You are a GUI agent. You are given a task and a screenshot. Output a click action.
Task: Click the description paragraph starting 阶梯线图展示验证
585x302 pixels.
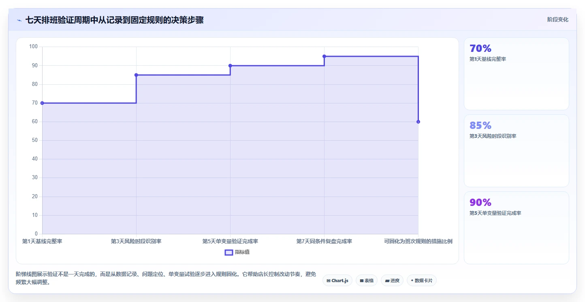tap(166, 278)
